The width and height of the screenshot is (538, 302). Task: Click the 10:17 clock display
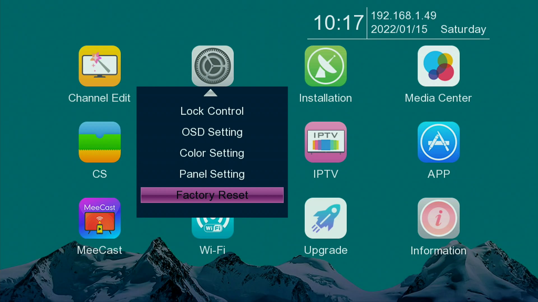pos(338,23)
